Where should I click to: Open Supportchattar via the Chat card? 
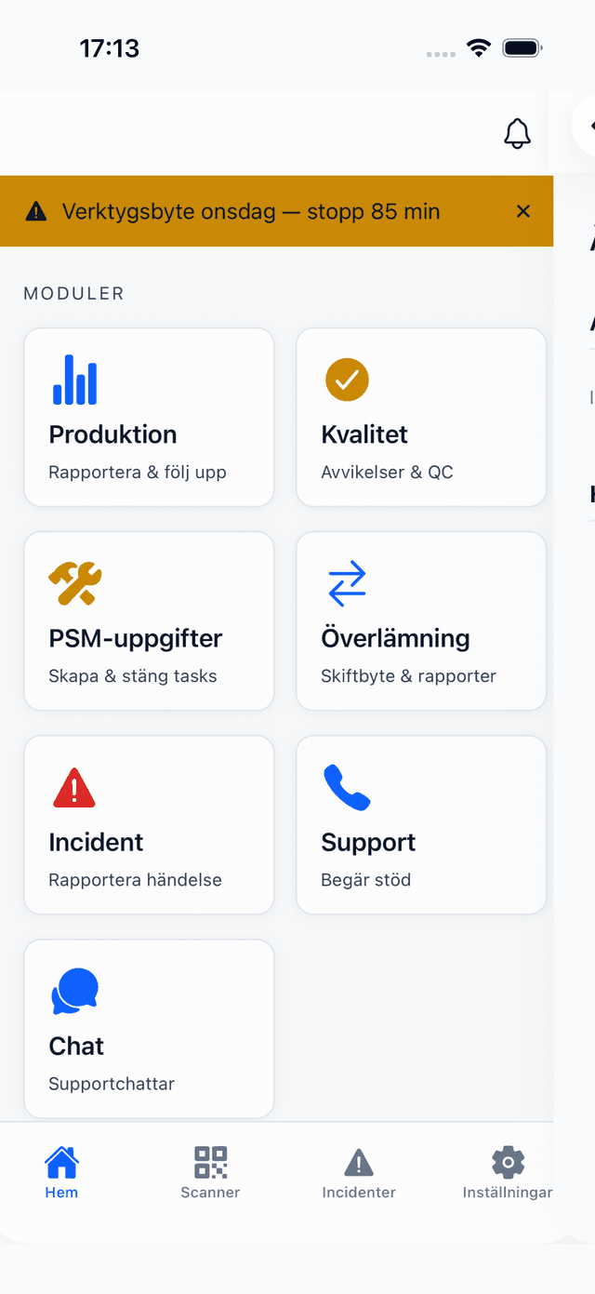[112, 1083]
